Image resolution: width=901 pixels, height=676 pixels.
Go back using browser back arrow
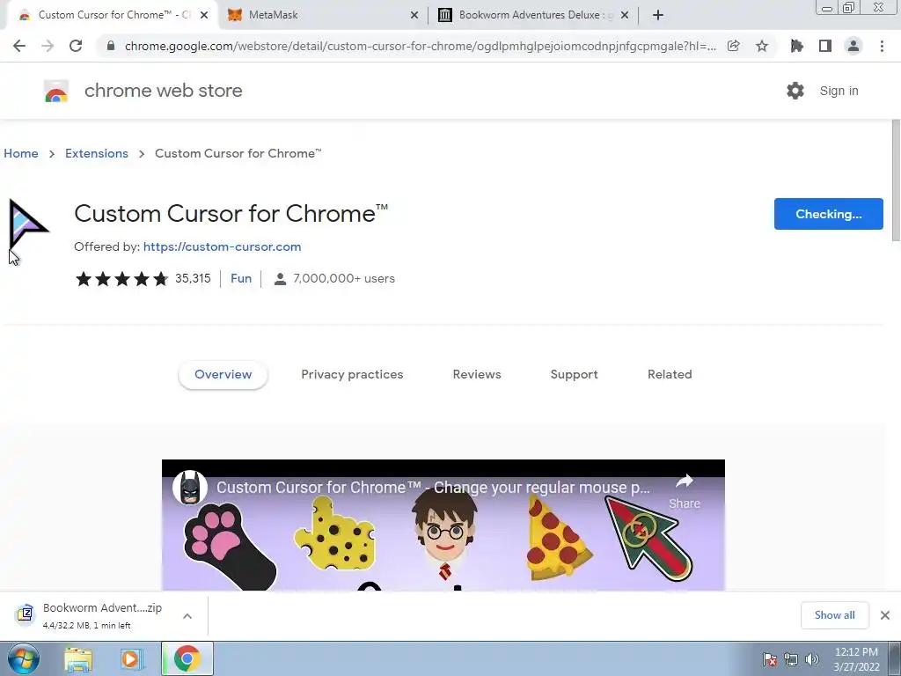19,46
